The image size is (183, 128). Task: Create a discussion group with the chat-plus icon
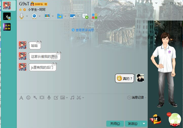(85, 16)
